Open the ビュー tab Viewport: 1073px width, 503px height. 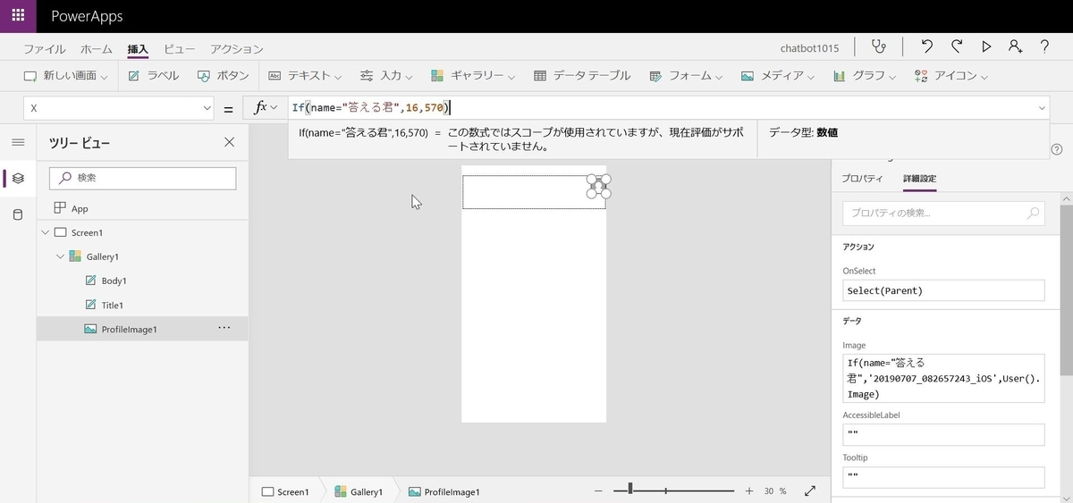tap(179, 49)
